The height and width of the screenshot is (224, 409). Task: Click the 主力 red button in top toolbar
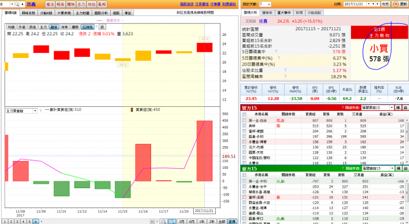click(x=81, y=4)
